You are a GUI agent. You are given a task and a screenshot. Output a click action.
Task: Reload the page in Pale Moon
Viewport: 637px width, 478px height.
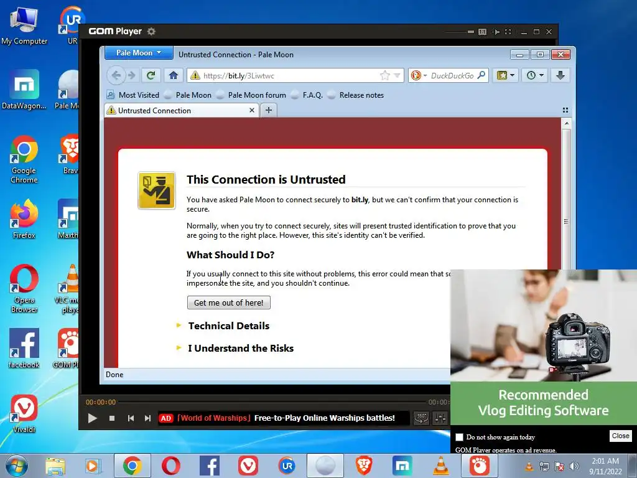click(151, 75)
